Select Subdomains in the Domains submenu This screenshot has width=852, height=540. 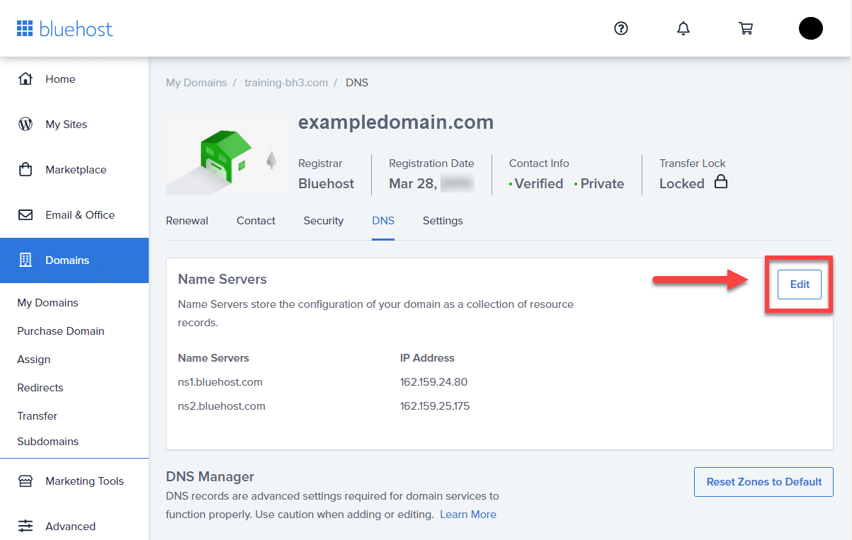47,442
